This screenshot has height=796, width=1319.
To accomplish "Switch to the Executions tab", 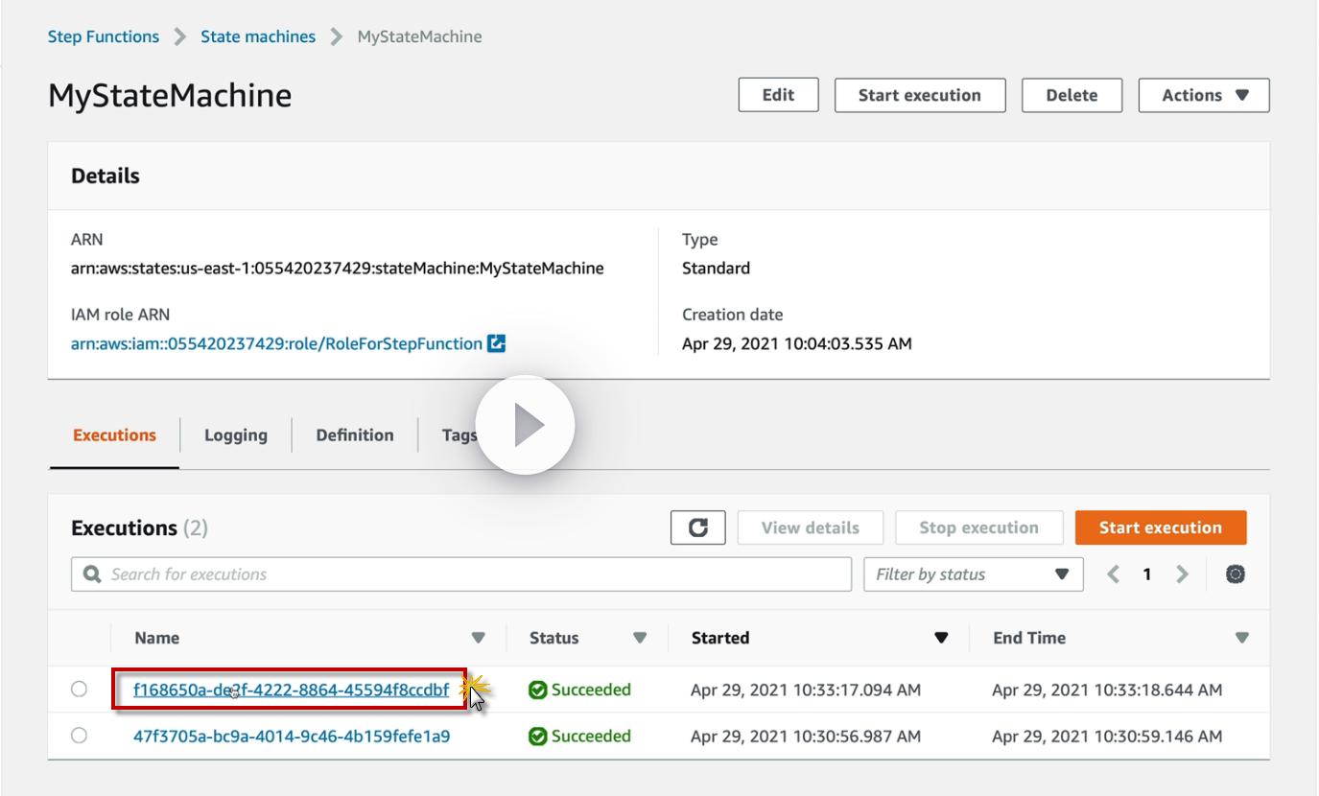I will point(114,435).
